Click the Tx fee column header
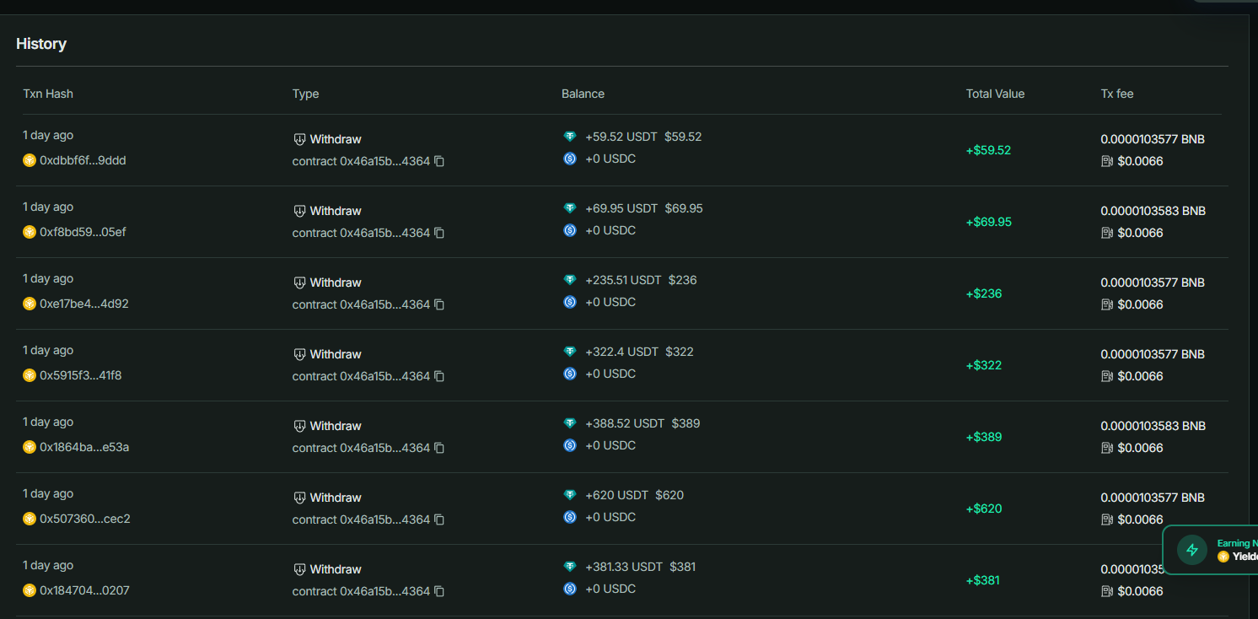 tap(1117, 94)
